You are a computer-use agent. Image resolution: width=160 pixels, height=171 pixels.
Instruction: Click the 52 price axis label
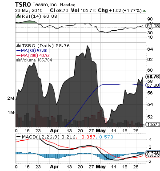150,117
